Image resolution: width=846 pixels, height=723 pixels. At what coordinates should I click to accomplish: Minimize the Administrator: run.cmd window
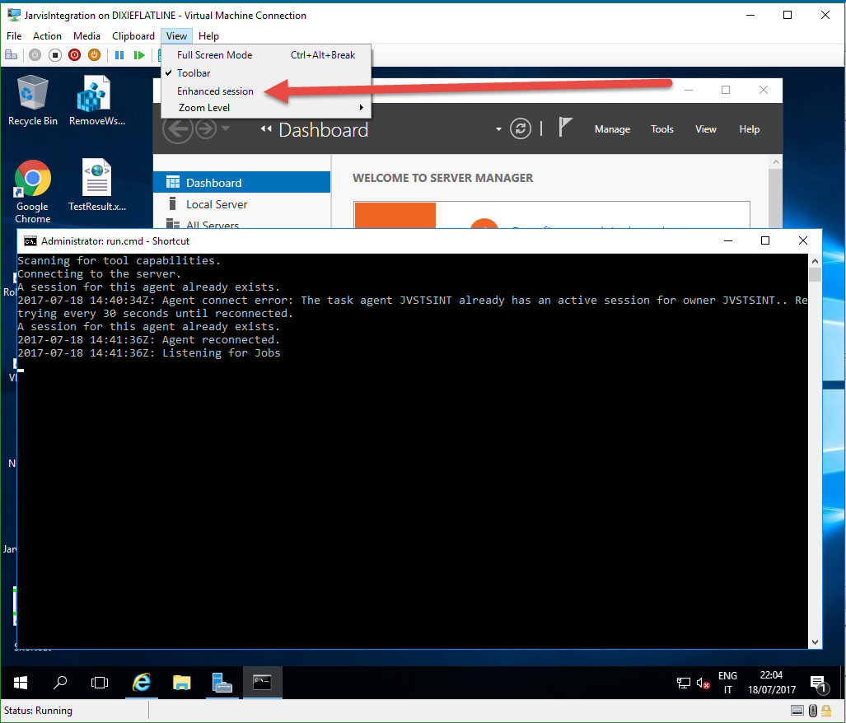(x=728, y=240)
